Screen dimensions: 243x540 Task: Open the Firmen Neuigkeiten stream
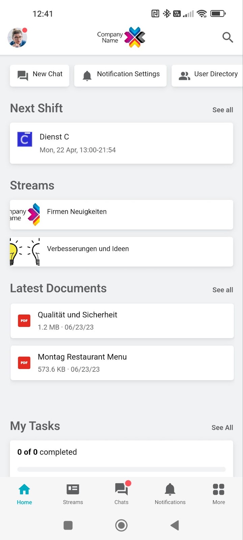(x=122, y=215)
